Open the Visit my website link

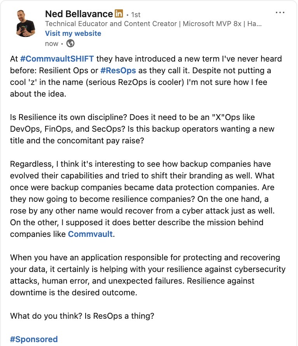click(x=73, y=34)
